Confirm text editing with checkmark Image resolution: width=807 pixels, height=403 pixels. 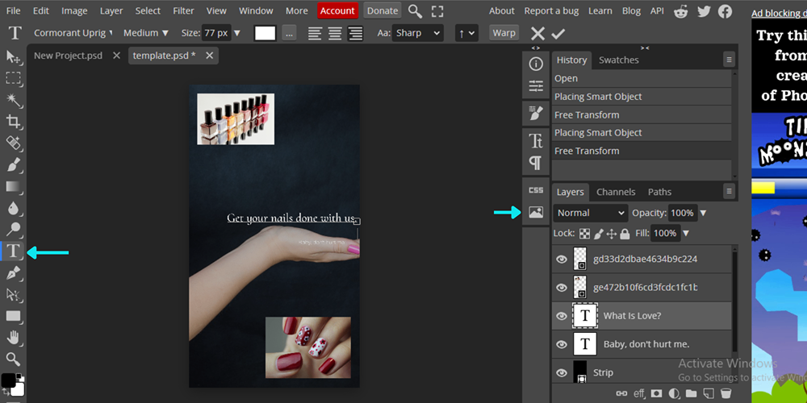[x=558, y=34]
